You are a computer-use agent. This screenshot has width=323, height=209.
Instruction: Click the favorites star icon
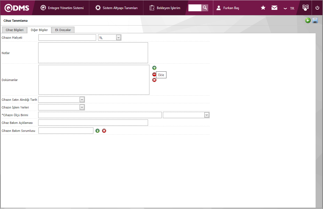263,8
